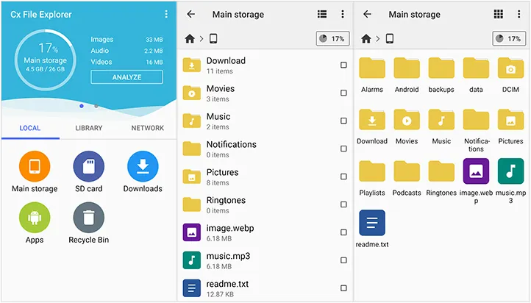Open image.webp 6.18 MB list row

click(x=265, y=232)
